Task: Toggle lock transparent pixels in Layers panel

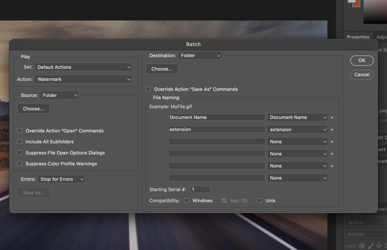Action: [362, 246]
